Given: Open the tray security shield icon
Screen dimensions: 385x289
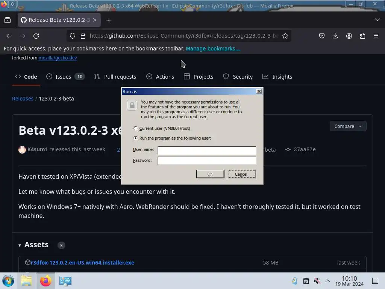Looking at the screenshot, I should coord(294,281).
